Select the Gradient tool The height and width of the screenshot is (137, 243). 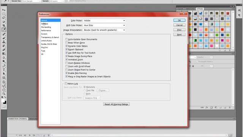tap(4, 54)
